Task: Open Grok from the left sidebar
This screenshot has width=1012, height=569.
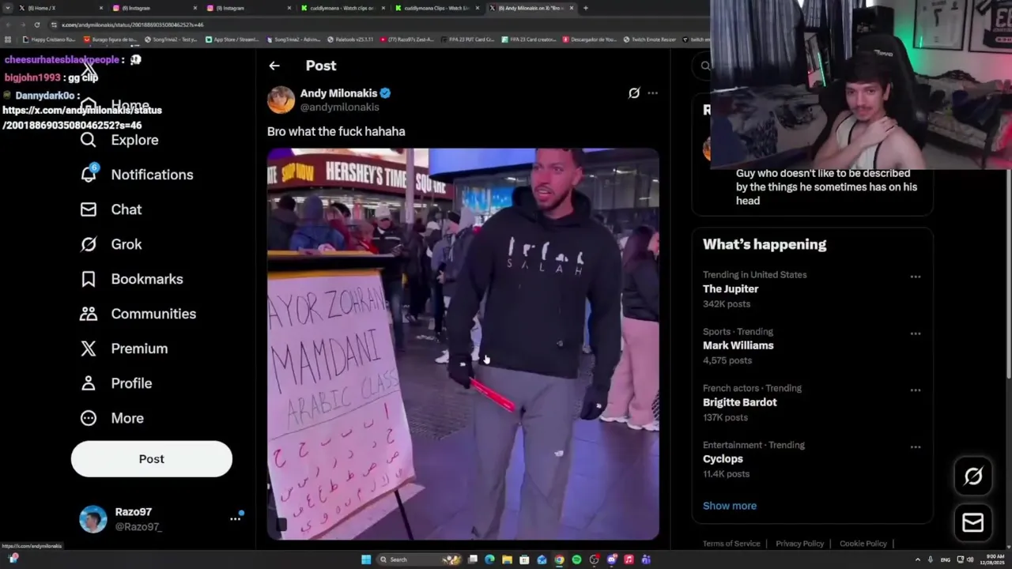Action: (x=111, y=244)
